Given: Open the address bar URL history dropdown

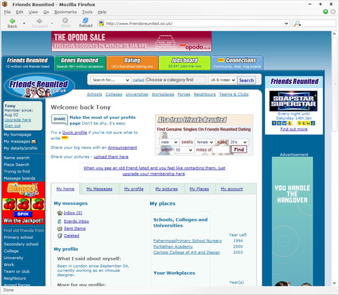Looking at the screenshot, I should click(x=286, y=24).
